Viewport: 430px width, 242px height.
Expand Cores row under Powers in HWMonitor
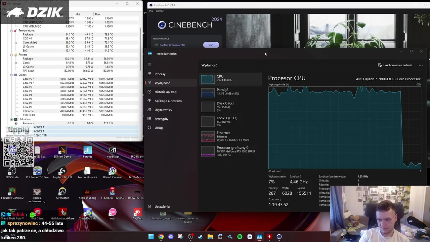point(16,63)
